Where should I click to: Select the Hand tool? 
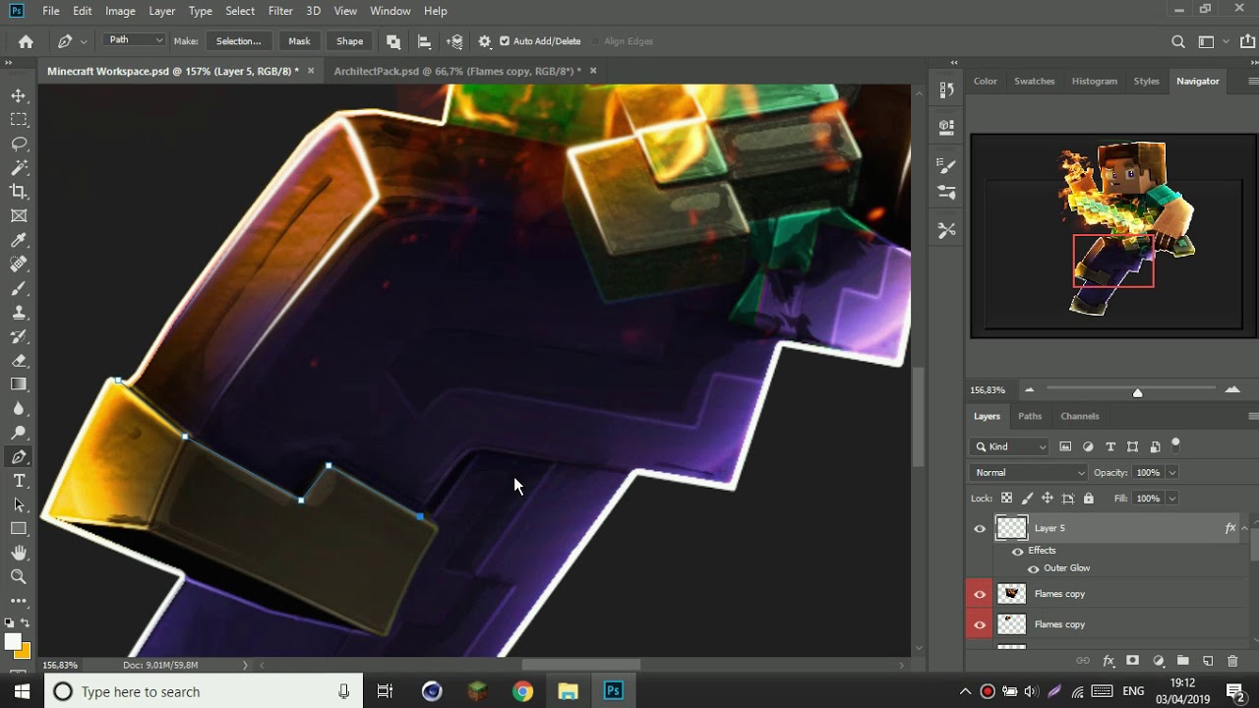tap(19, 553)
